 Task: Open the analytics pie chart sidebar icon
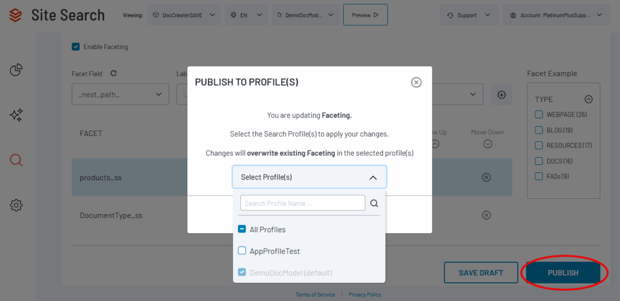coord(16,70)
